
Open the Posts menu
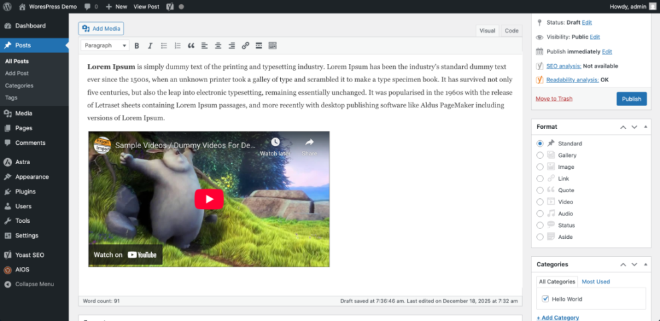pyautogui.click(x=34, y=45)
